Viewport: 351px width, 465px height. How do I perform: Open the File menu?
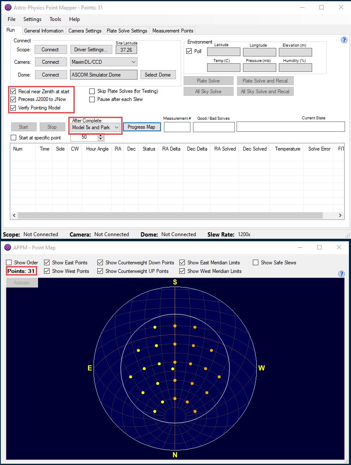12,19
